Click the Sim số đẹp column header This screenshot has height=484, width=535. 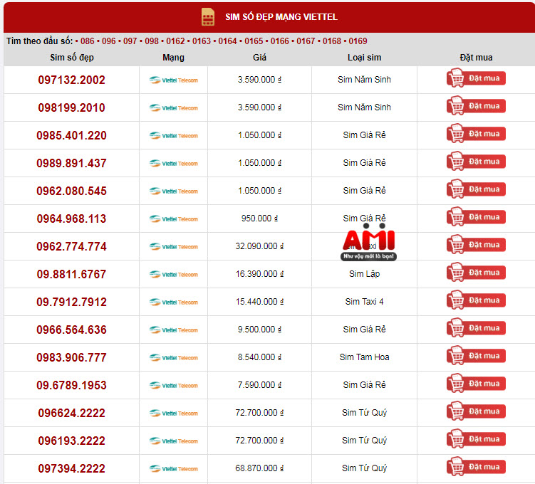(72, 58)
